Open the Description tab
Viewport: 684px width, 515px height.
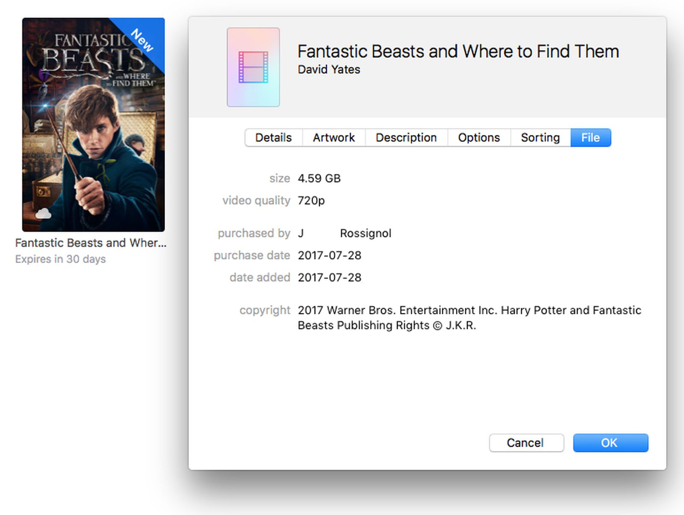(x=406, y=138)
